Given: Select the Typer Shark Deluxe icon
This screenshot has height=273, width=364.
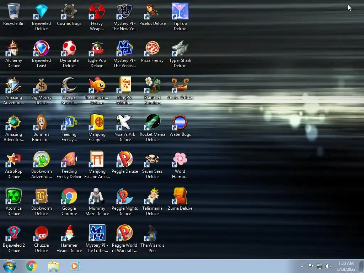Looking at the screenshot, I should point(180,48).
